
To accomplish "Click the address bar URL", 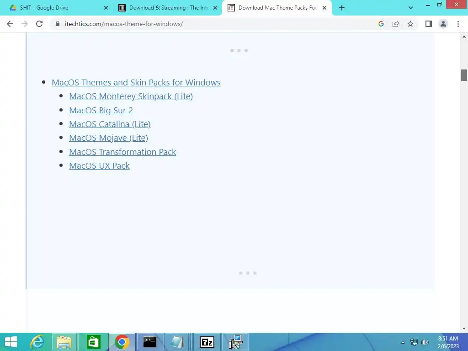I will point(123,24).
